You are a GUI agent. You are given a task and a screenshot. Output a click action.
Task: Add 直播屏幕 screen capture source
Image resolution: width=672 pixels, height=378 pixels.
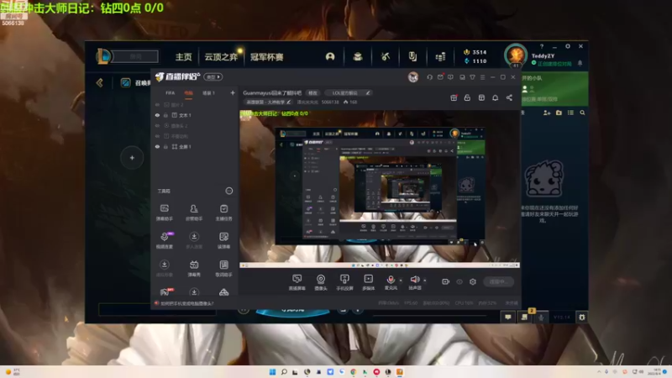point(297,282)
